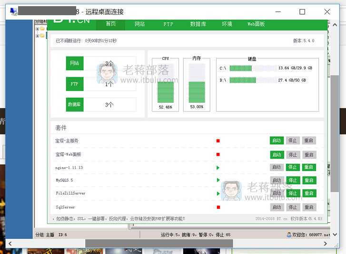Start nginx-1.11.13
This screenshot has width=346, height=254.
pyautogui.click(x=277, y=167)
